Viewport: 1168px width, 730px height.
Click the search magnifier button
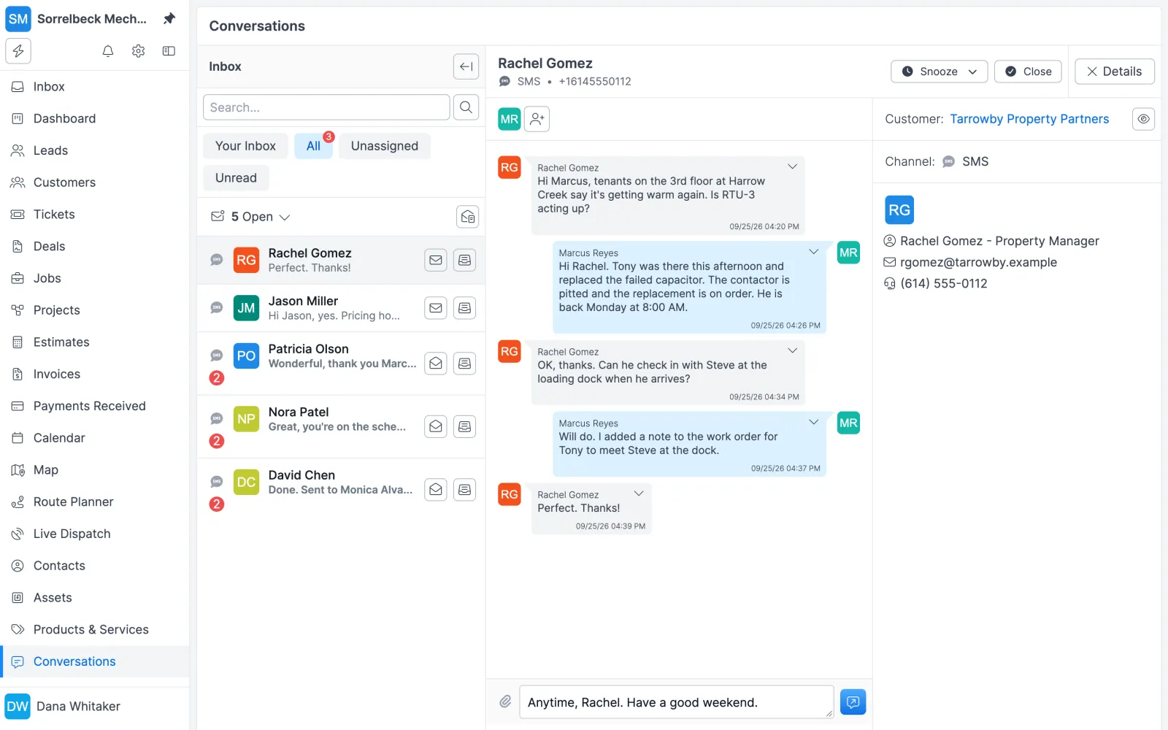(466, 107)
